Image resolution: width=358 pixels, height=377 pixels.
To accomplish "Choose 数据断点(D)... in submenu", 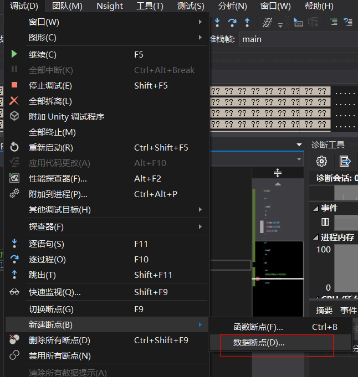I will pos(280,342).
